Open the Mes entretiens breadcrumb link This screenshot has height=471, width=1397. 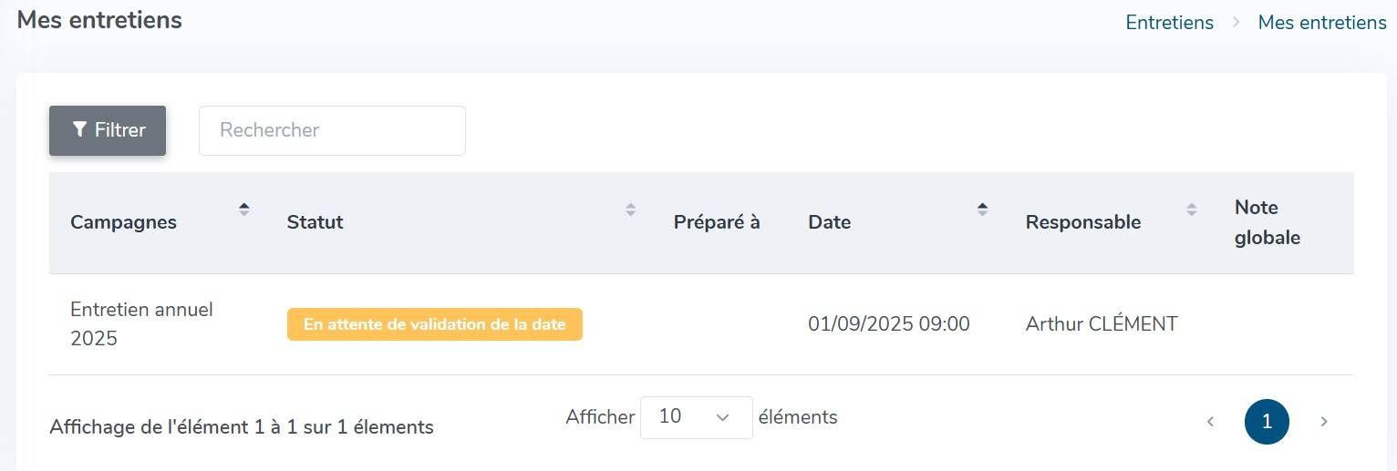pos(1322,23)
